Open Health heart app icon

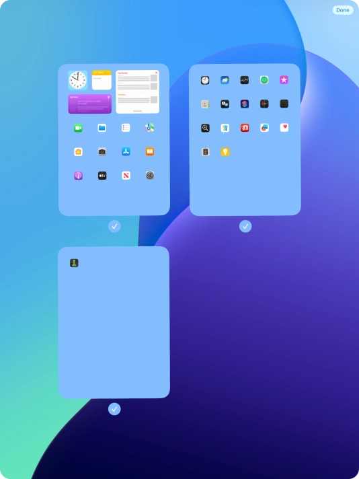[284, 128]
